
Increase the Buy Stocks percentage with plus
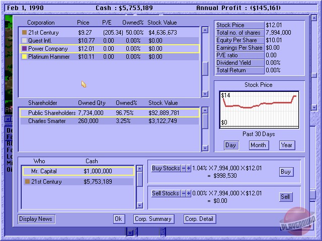189,168
